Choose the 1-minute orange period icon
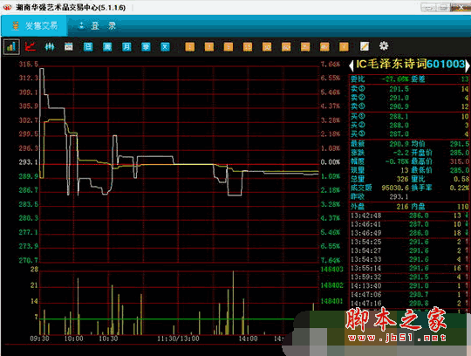Viewport: 471px width, 356px height. pyautogui.click(x=190, y=46)
